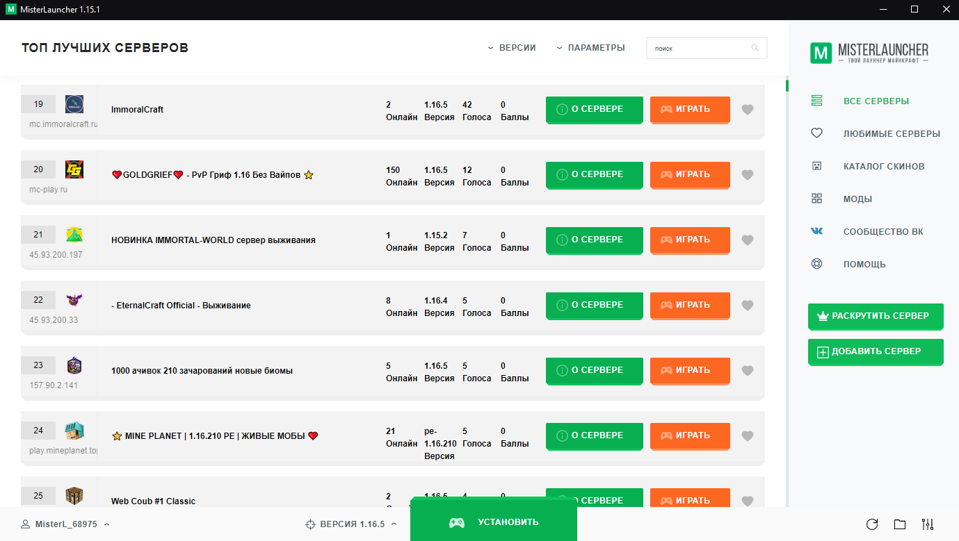Click ИГРАТЬ for EternalCraft Official
The image size is (959, 541).
690,306
